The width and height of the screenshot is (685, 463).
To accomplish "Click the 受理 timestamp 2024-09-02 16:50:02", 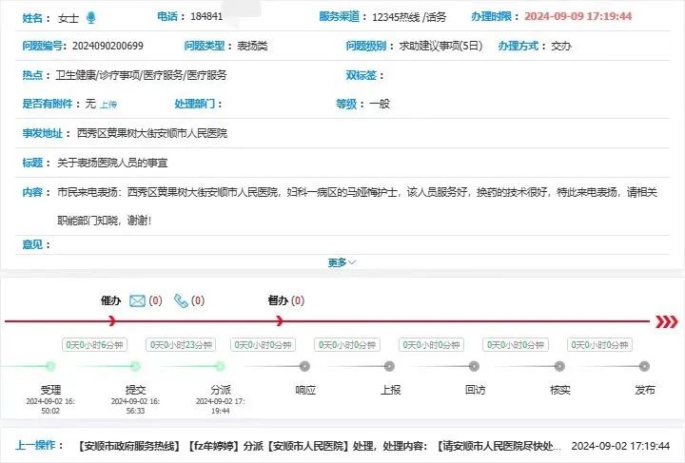I will pyautogui.click(x=50, y=406).
